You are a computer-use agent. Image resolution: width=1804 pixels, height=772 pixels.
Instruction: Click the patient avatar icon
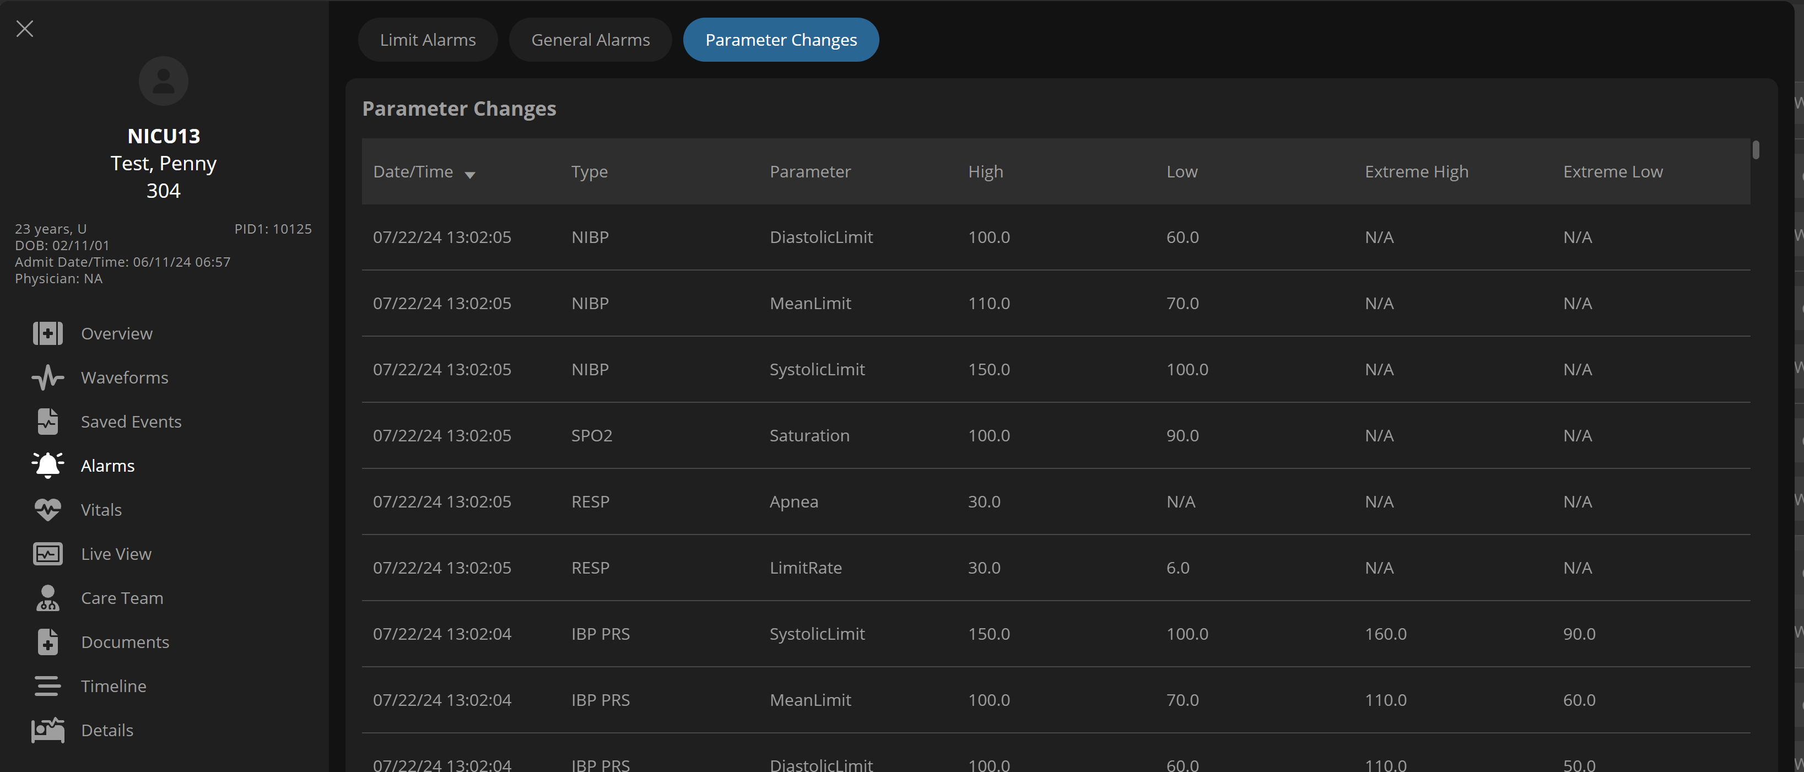(x=163, y=80)
